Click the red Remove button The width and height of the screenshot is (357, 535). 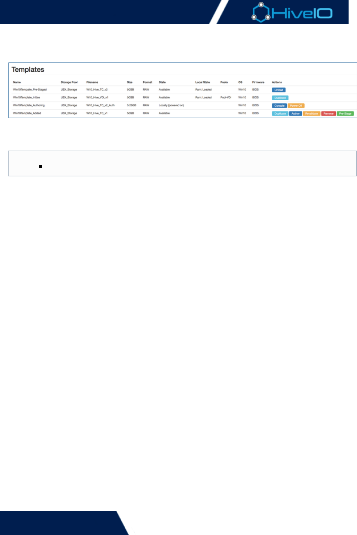[x=328, y=113]
